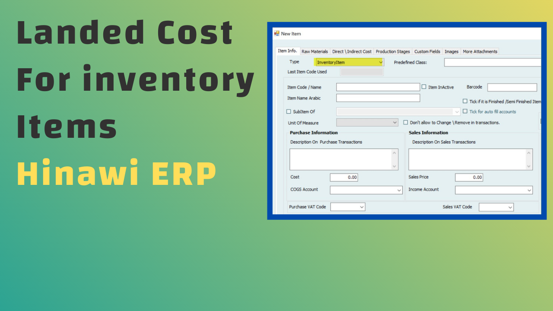Click the Description On Purchase Transactions box

pyautogui.click(x=344, y=159)
